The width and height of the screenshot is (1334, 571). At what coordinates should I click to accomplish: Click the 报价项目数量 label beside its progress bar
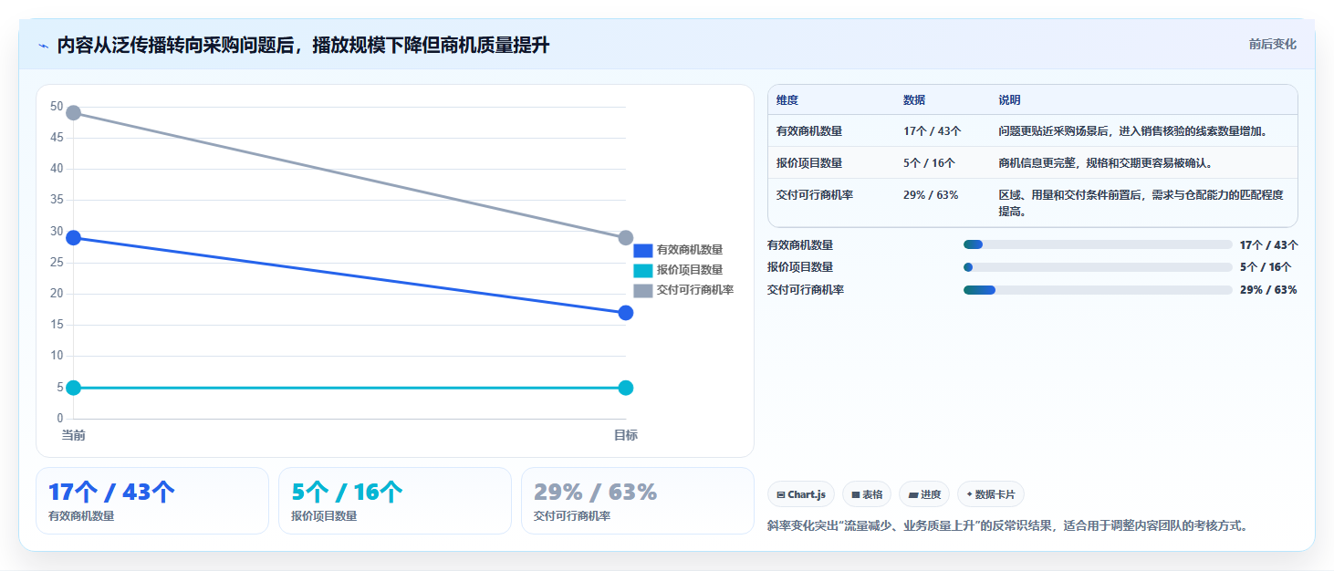800,267
